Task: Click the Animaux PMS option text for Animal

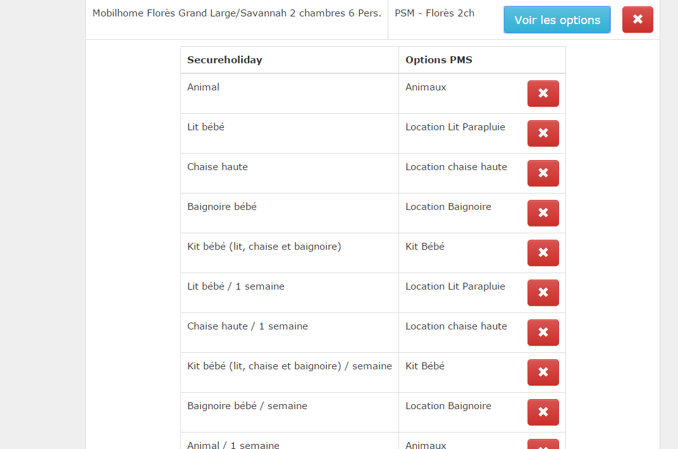Action: point(426,87)
